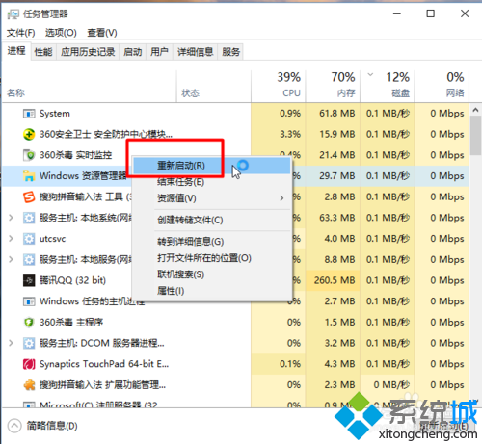The image size is (482, 444).
Task: Choose 打开文件所在的位置(O) in context menu
Action: point(212,258)
